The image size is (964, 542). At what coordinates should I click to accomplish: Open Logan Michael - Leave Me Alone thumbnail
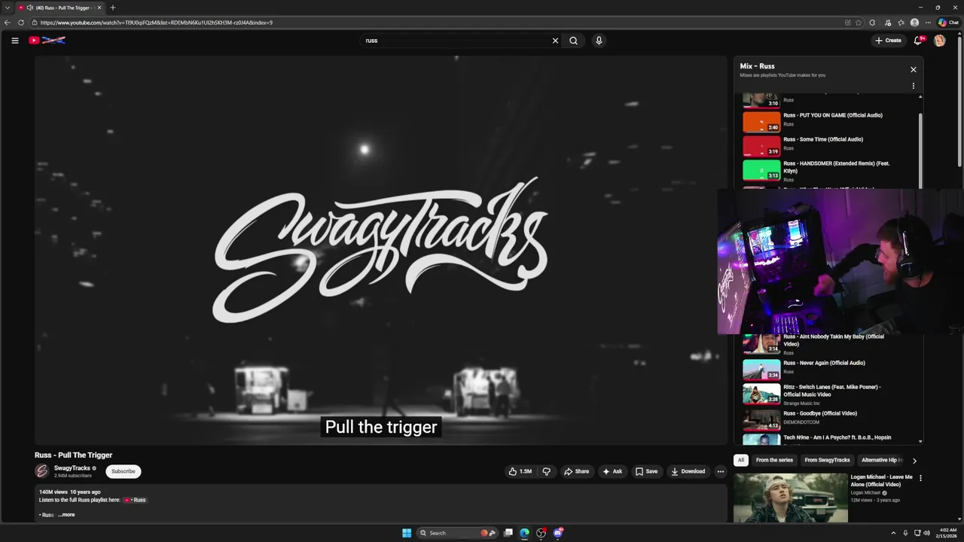point(791,498)
